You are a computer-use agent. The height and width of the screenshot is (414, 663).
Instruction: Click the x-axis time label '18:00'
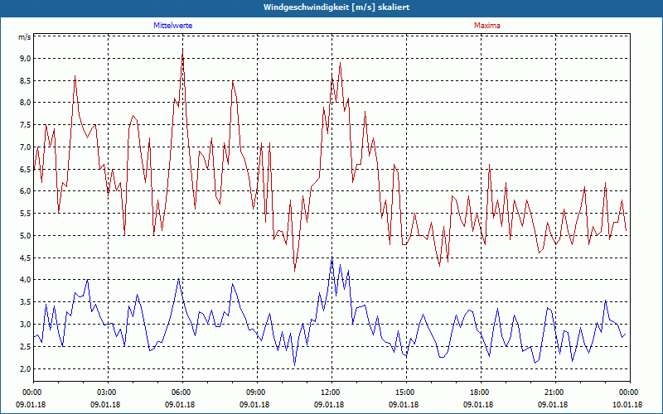pos(481,392)
